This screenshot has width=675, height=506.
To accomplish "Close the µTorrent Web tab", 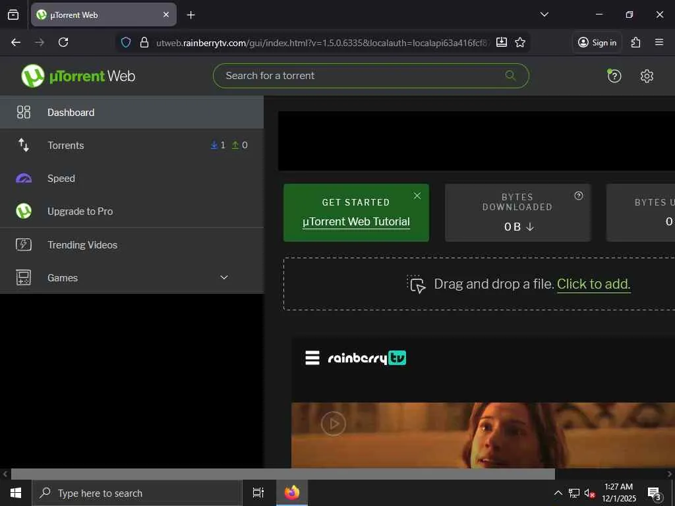I will (166, 14).
